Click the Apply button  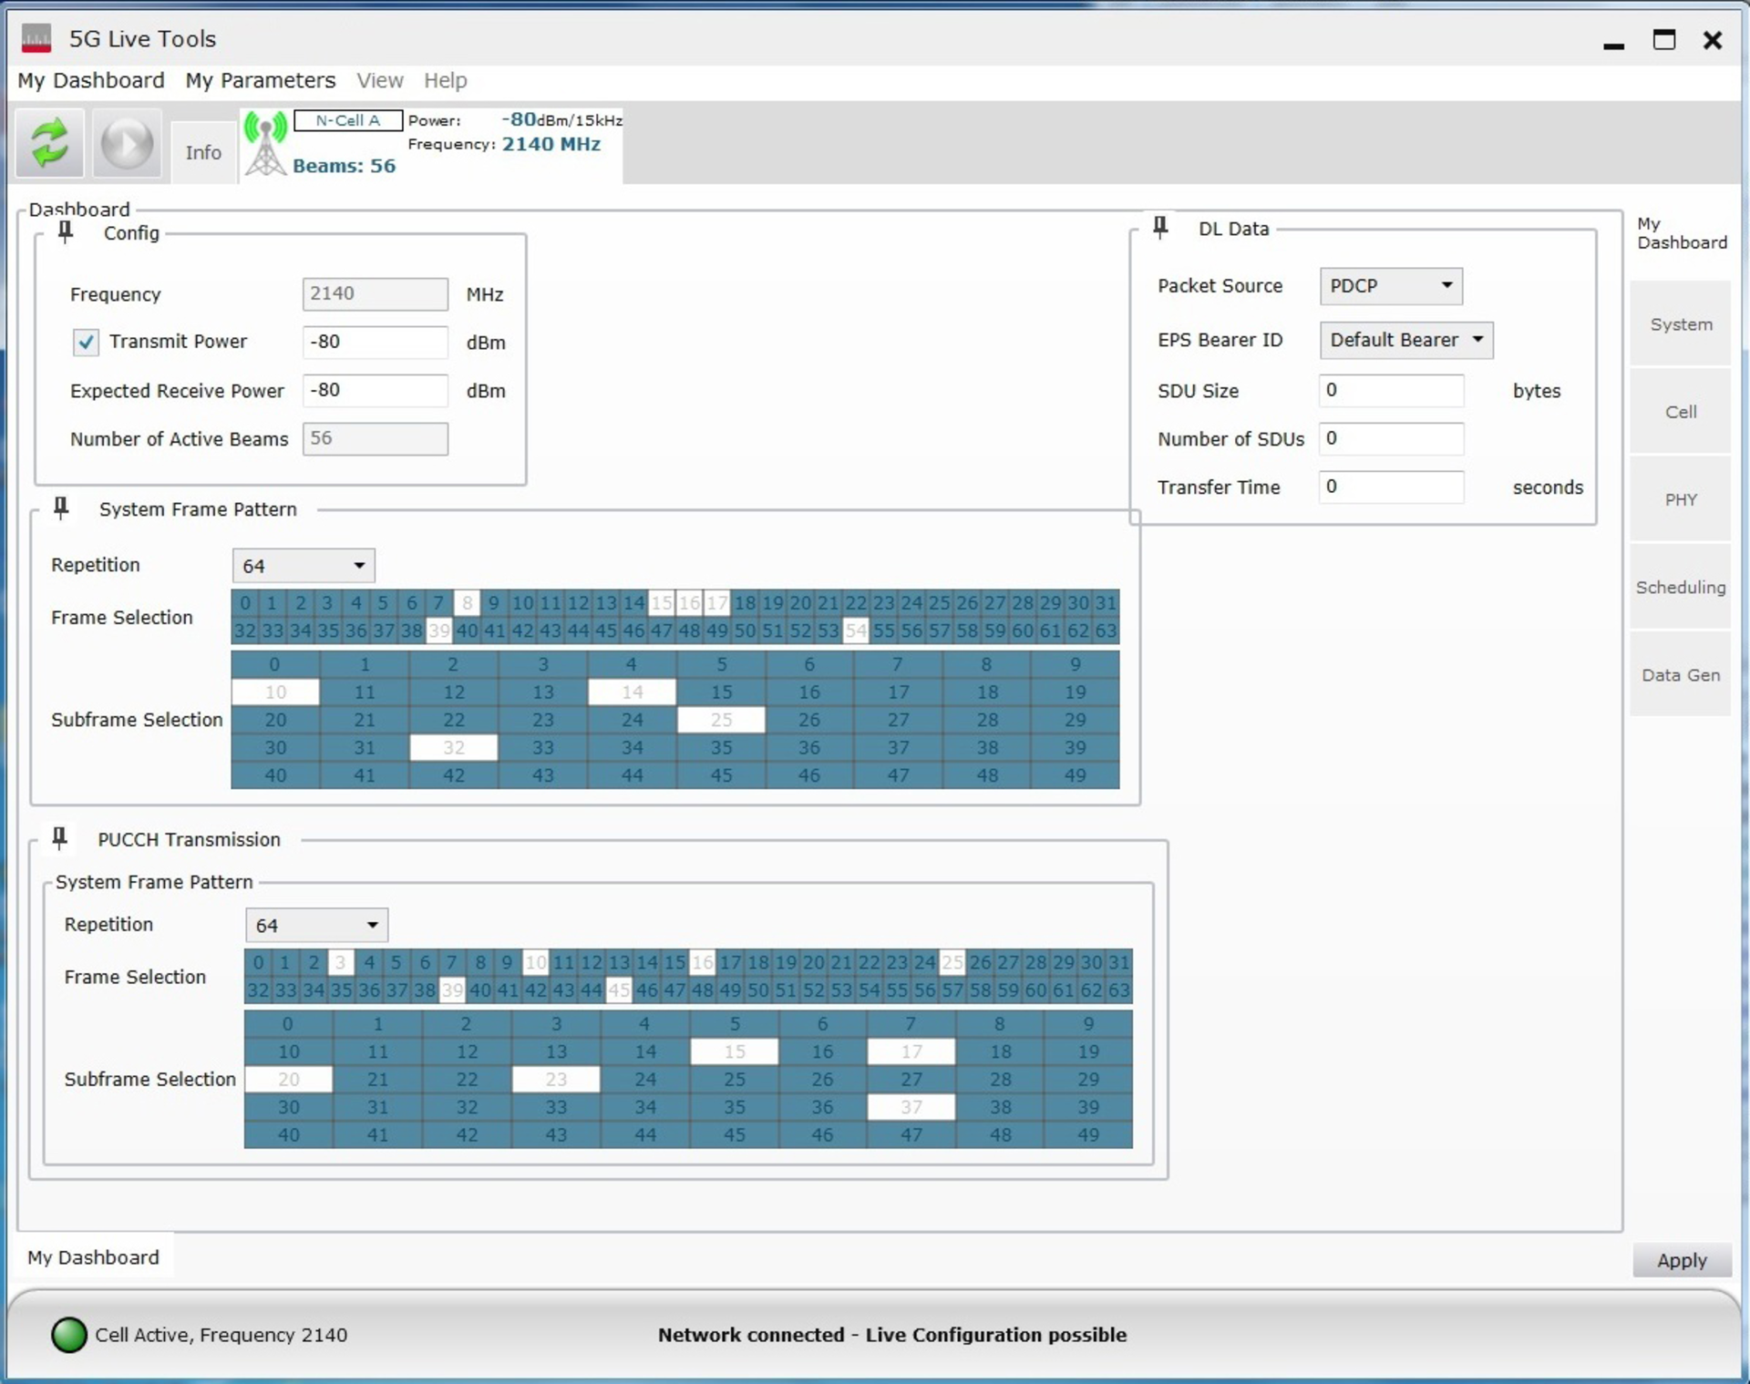pyautogui.click(x=1682, y=1260)
